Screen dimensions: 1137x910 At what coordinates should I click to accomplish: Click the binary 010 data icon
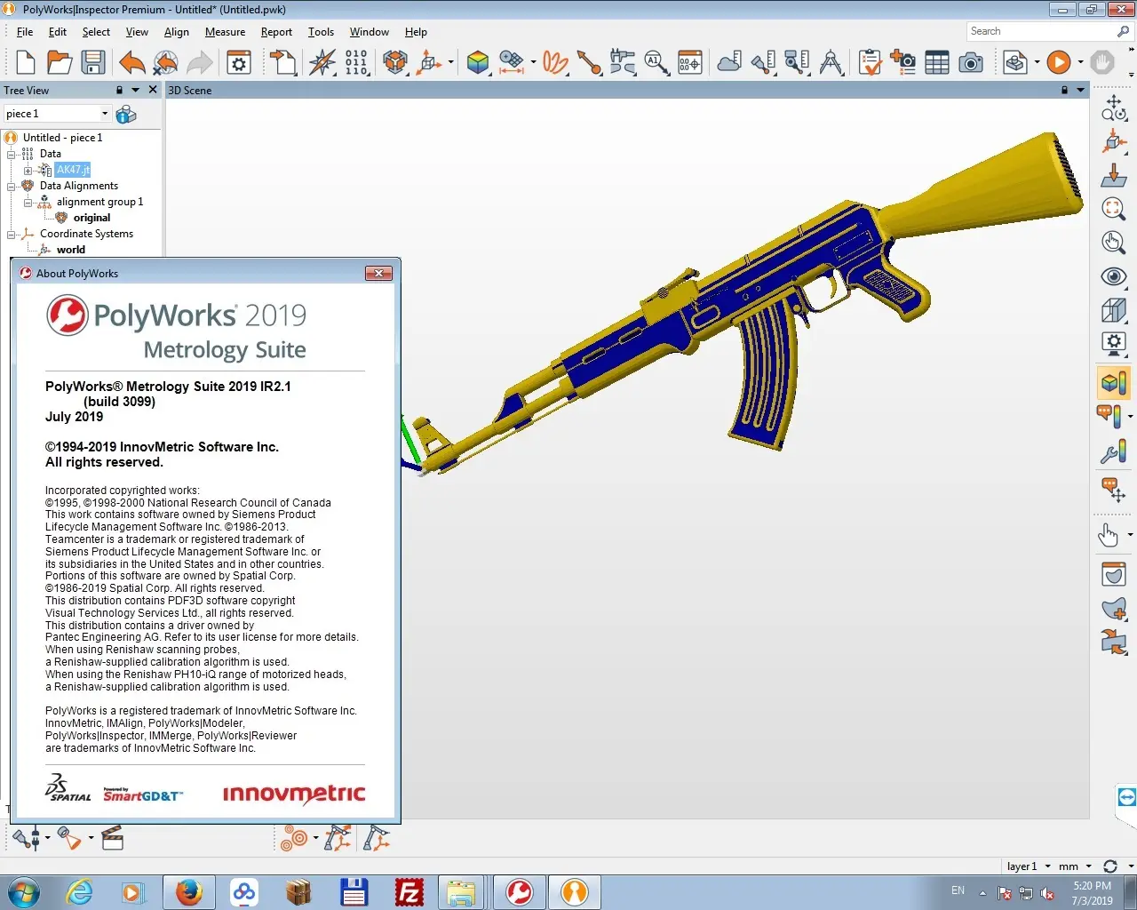[x=355, y=62]
